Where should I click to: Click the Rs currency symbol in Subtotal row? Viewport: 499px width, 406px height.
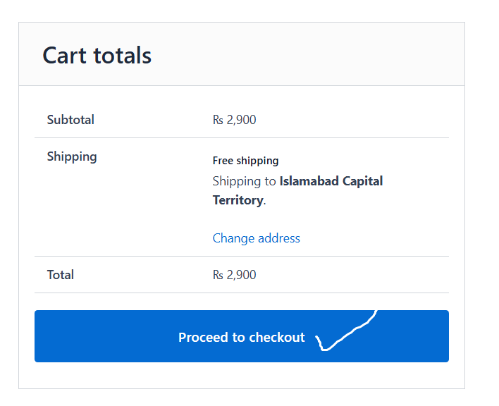click(218, 120)
